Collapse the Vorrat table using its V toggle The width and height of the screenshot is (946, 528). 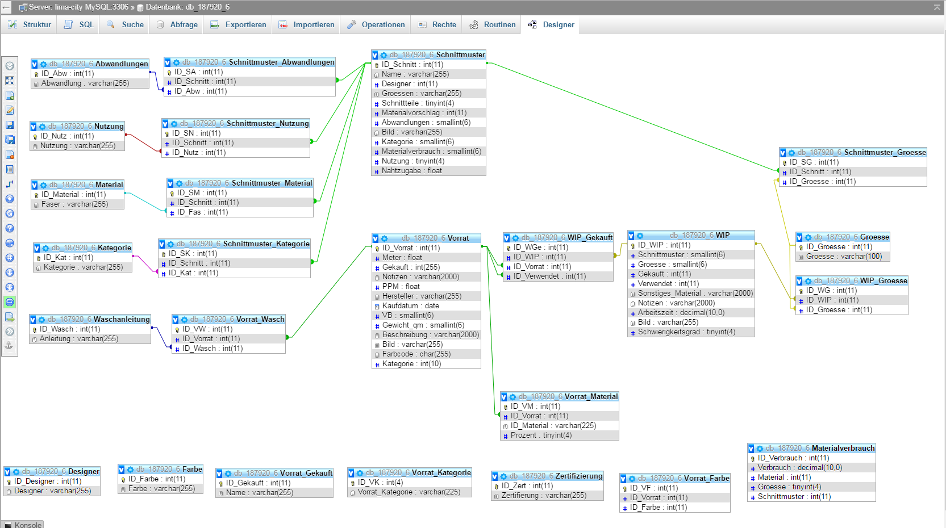click(x=376, y=238)
